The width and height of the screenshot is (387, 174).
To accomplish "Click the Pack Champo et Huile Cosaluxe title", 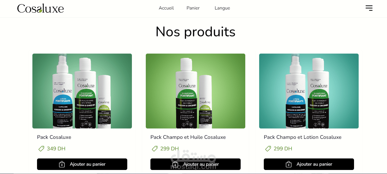I will pos(188,137).
